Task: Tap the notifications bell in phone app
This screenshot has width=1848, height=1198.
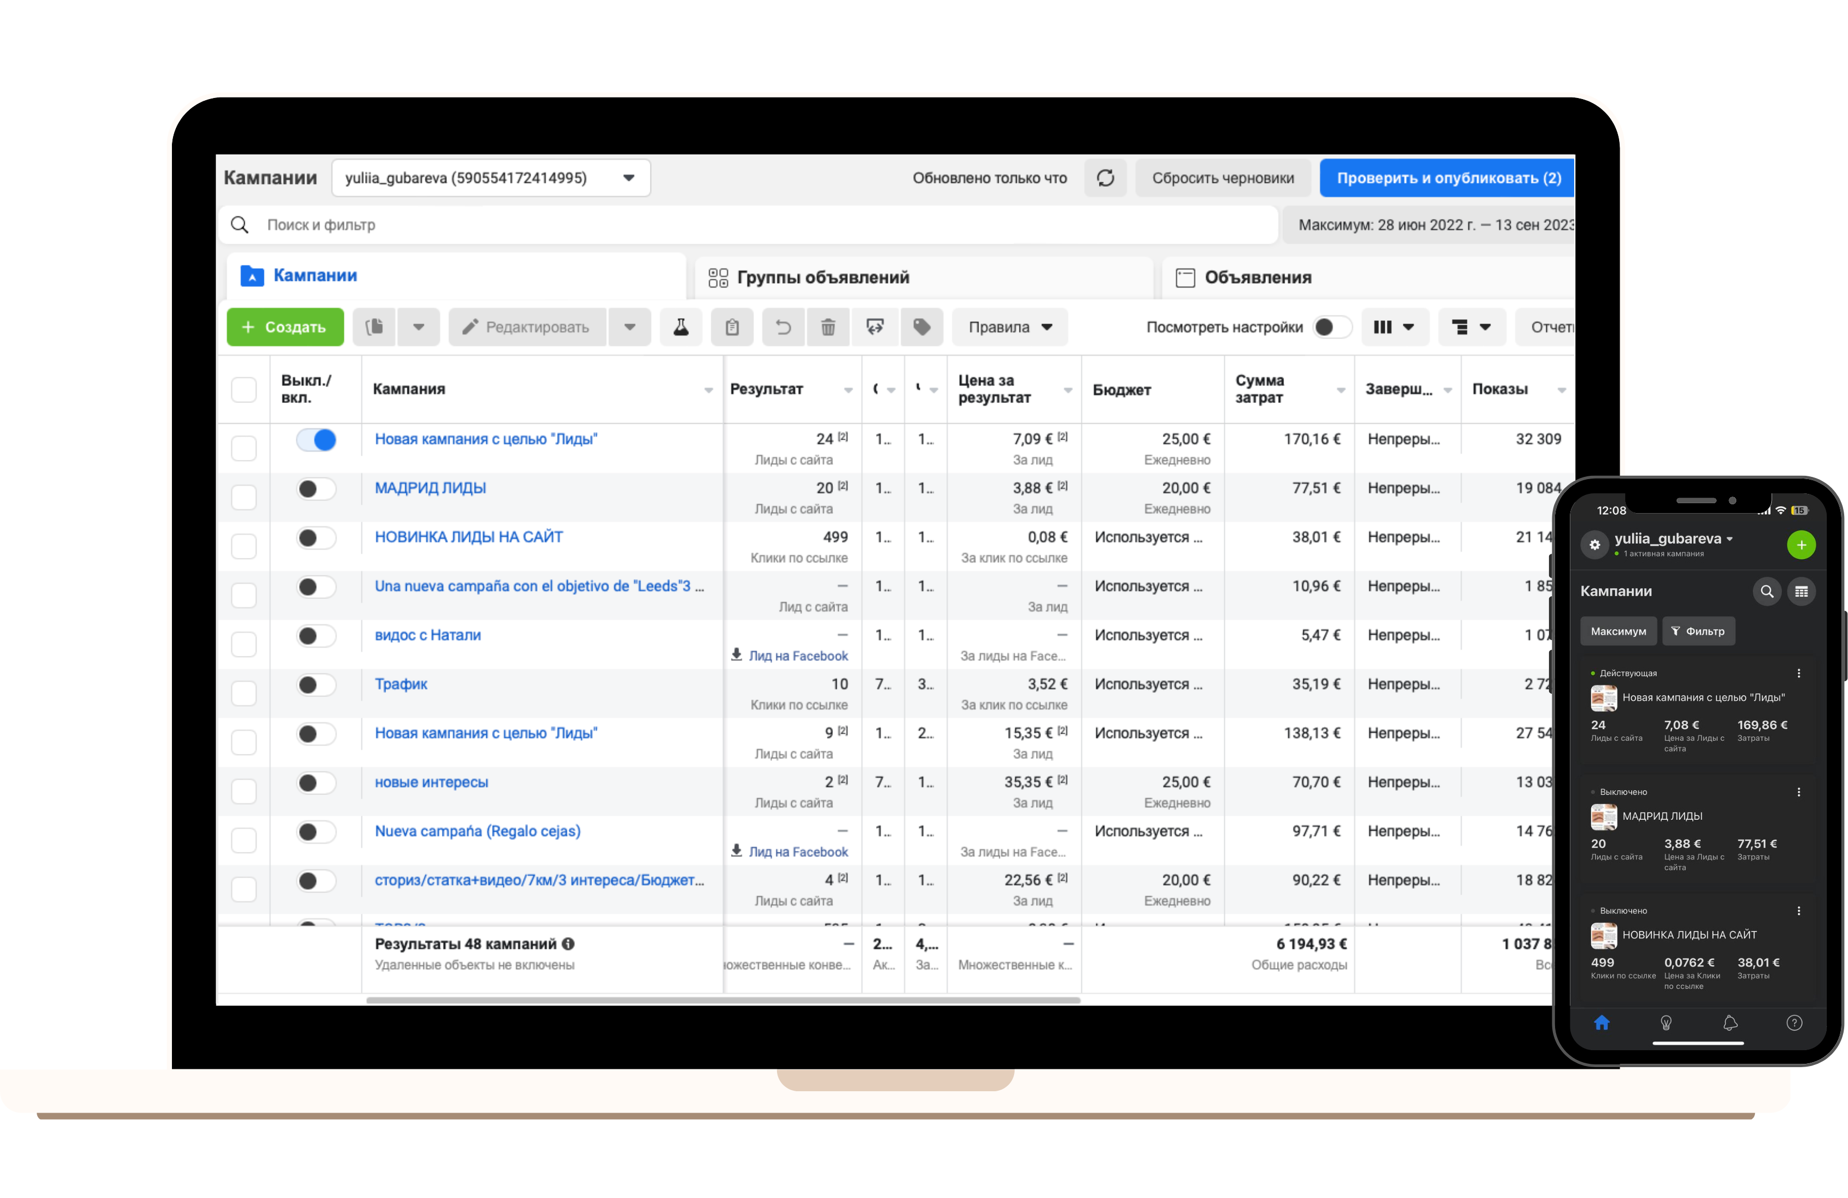Action: coord(1730,1023)
